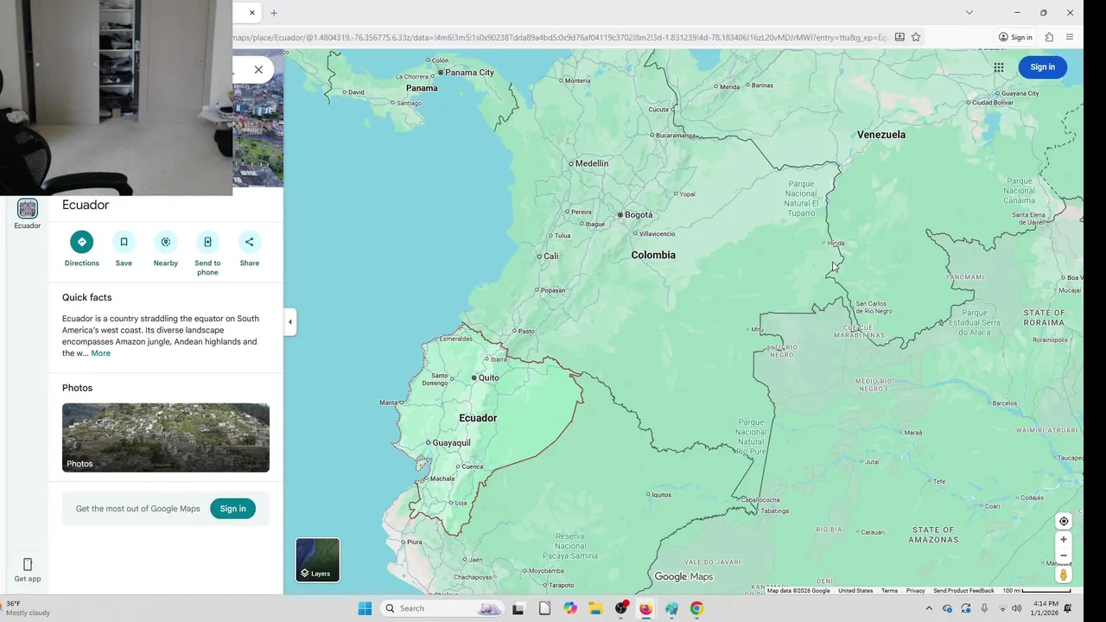
Task: Open the Firefox extensions puzzle icon
Action: tap(1049, 37)
